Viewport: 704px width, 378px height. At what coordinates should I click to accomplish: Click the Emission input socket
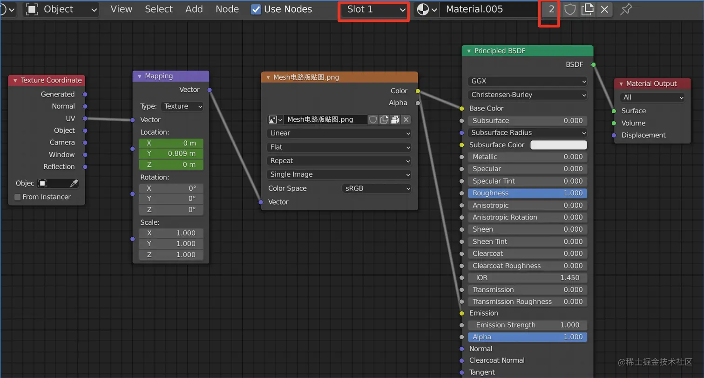(461, 313)
